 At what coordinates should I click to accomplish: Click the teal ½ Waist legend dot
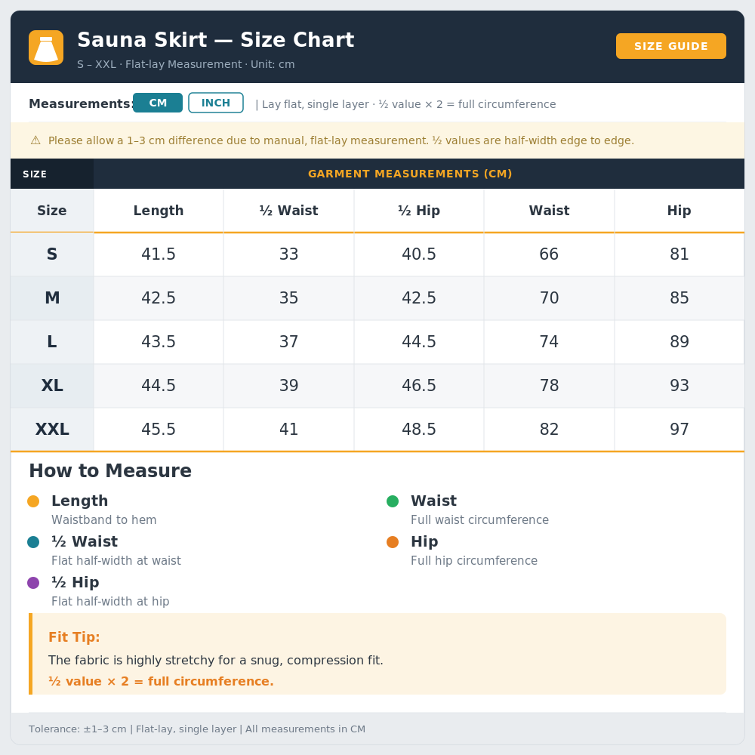(x=33, y=542)
